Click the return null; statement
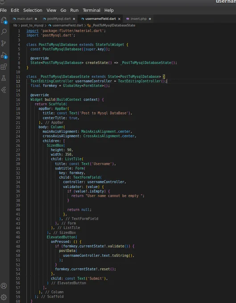The width and height of the screenshot is (236, 303). (79, 210)
